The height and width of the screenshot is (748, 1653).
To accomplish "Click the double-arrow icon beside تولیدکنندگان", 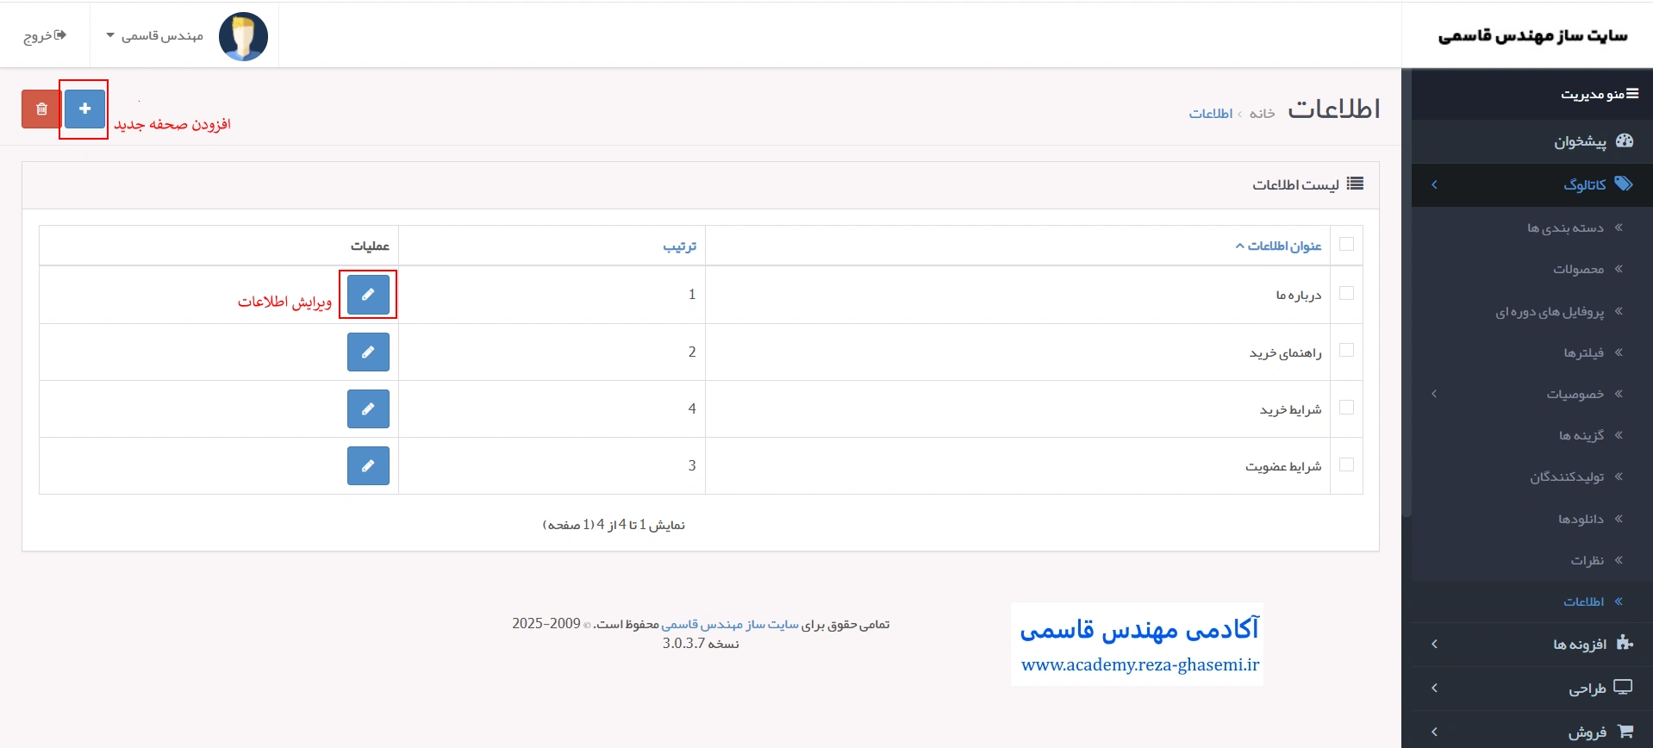I will pyautogui.click(x=1619, y=477).
